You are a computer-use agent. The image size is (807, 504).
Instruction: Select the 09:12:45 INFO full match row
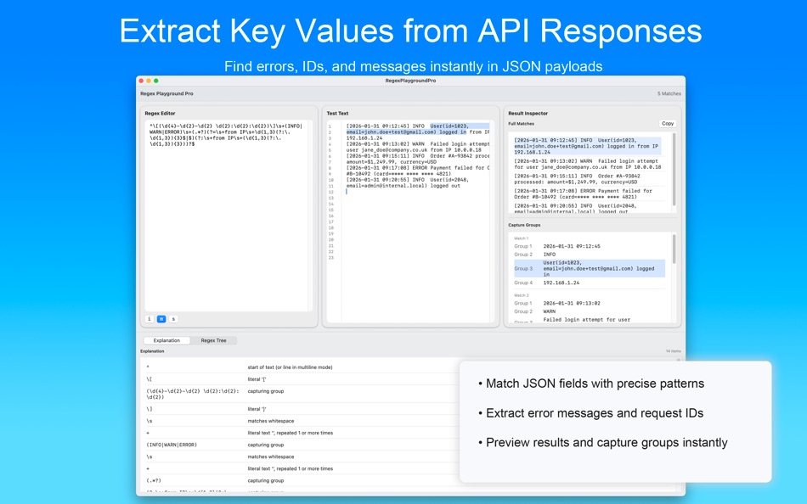click(x=587, y=146)
